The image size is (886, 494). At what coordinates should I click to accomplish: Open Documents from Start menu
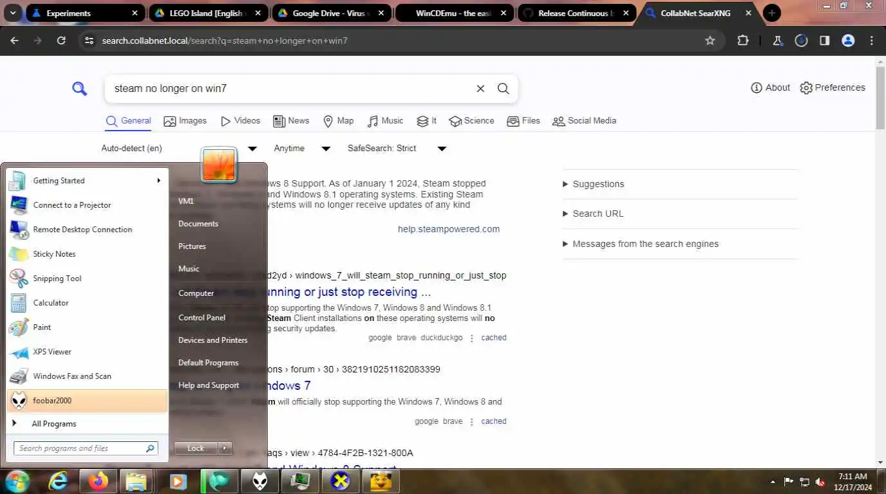click(198, 224)
